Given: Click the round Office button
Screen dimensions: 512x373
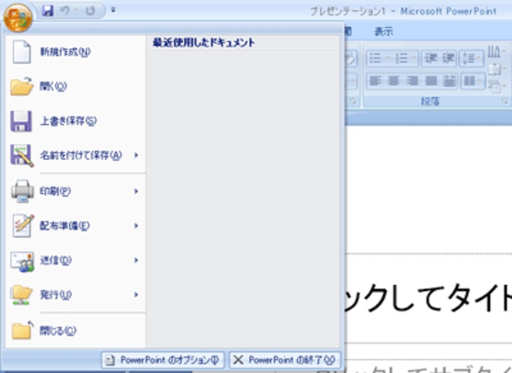Looking at the screenshot, I should click(18, 17).
